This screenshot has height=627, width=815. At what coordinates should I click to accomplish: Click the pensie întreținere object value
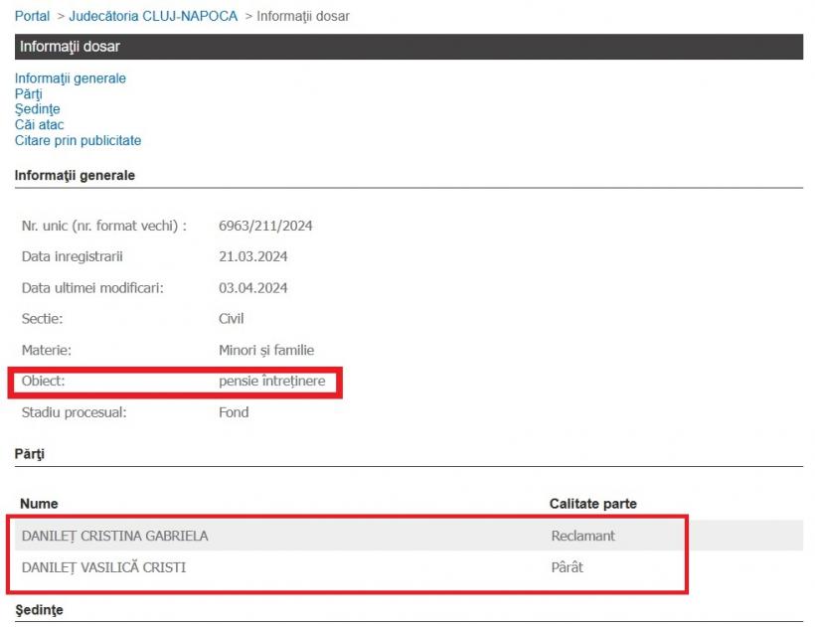tap(271, 381)
